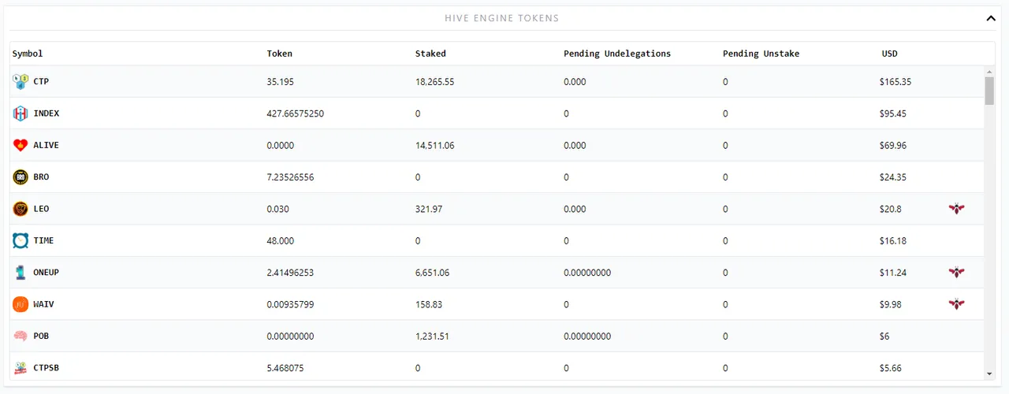Click the WAIV symbol label
This screenshot has width=1009, height=394.
pyautogui.click(x=44, y=304)
